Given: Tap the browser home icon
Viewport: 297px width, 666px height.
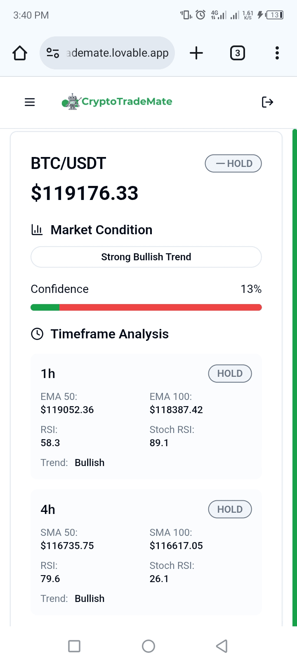Looking at the screenshot, I should 20,53.
